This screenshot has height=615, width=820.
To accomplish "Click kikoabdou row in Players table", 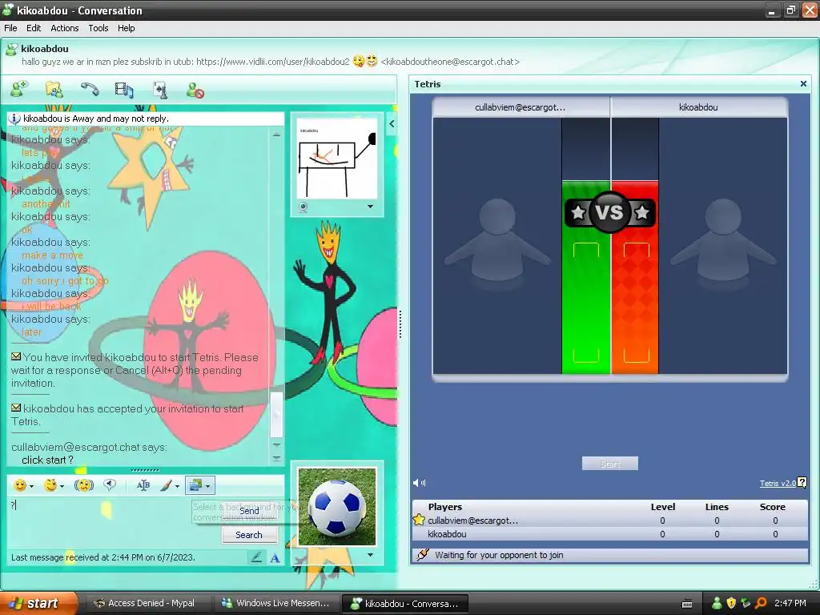I will coord(609,534).
